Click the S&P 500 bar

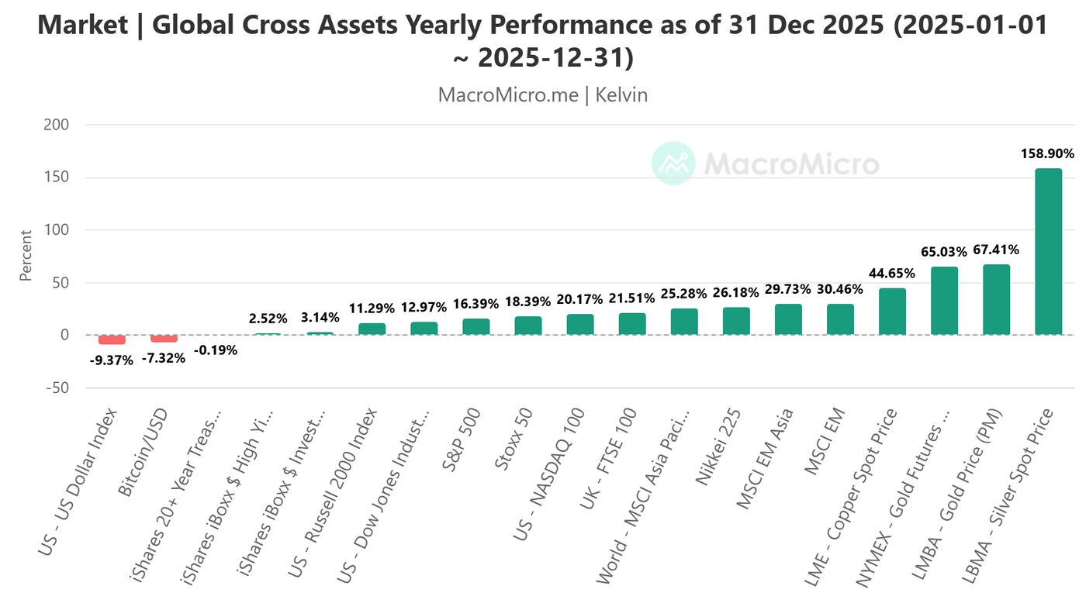click(476, 327)
